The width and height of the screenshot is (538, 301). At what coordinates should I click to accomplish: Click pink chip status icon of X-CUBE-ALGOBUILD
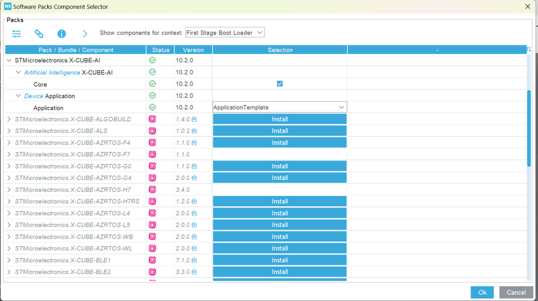[152, 119]
